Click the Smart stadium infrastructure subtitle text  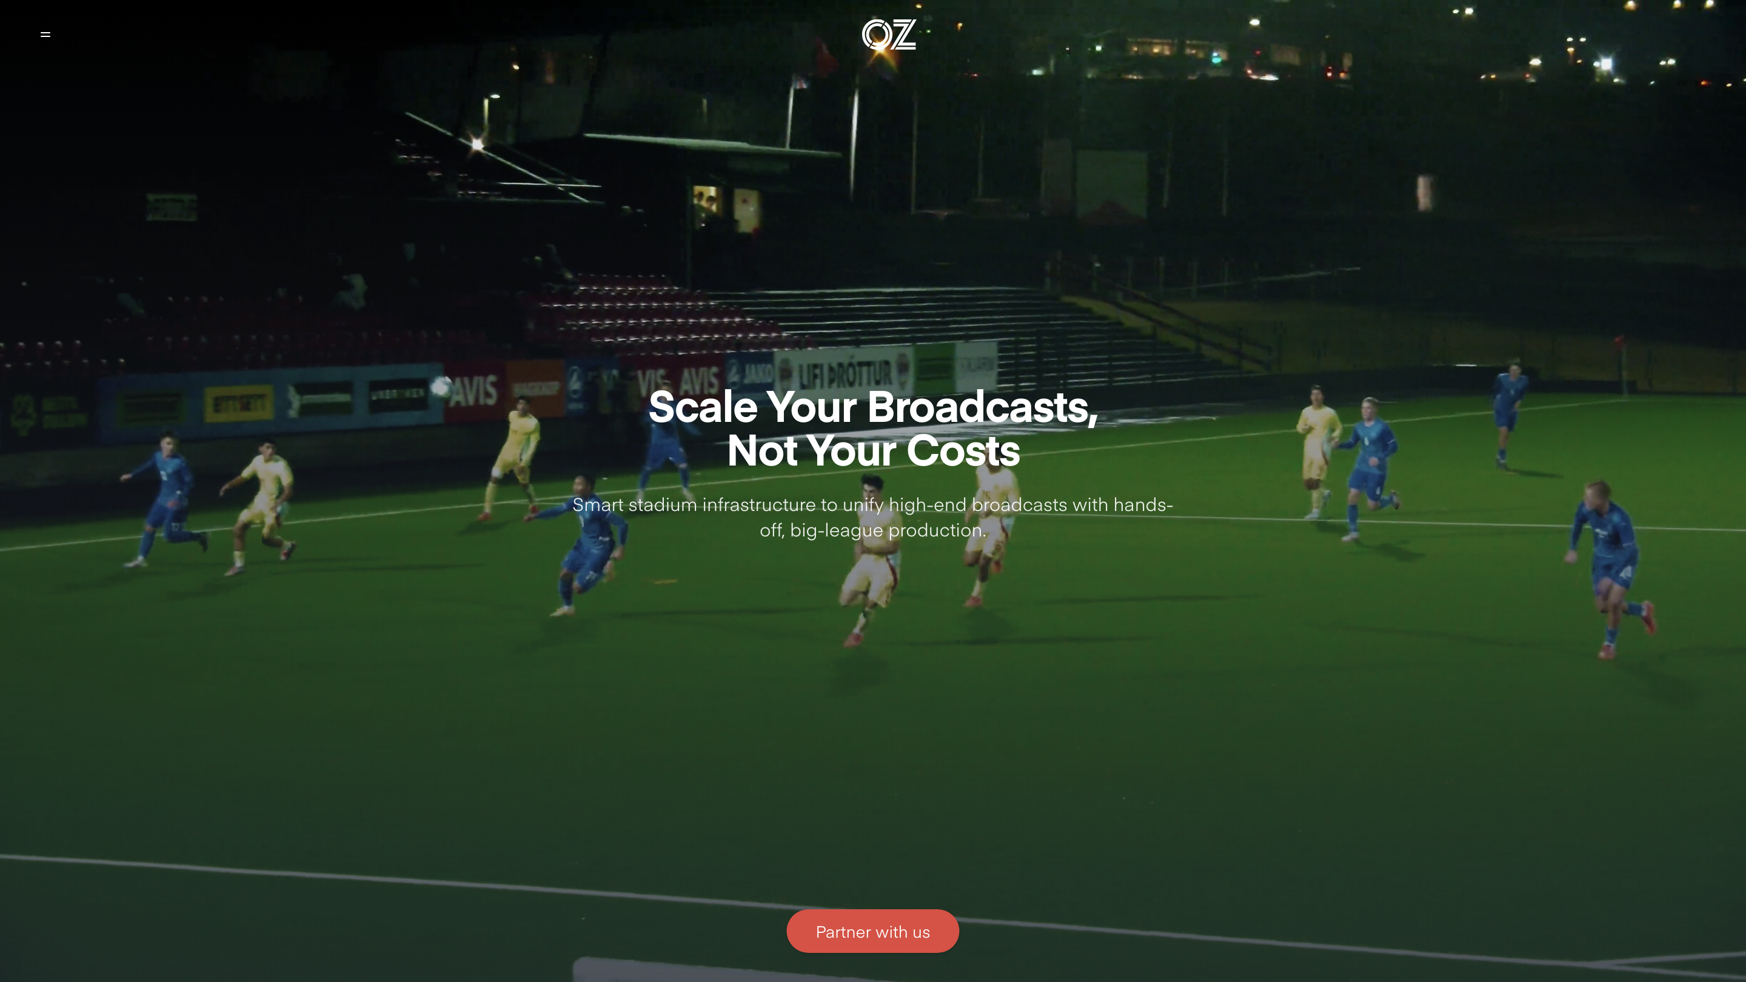point(872,517)
